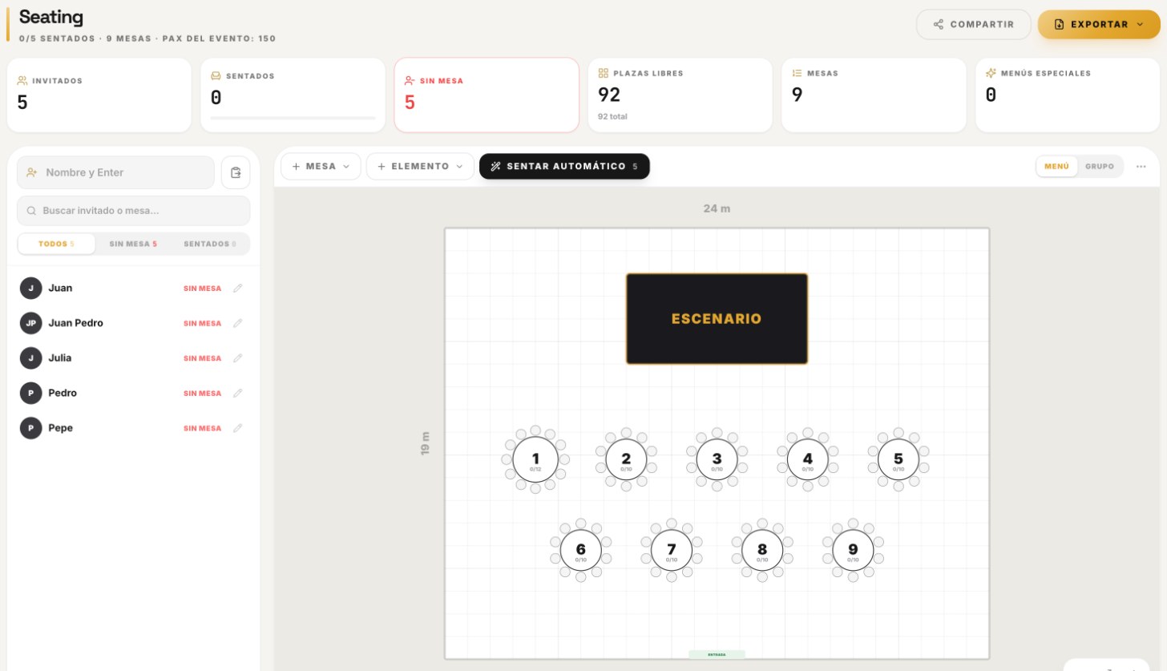Select the Escenario stage element
This screenshot has height=671, width=1167.
pyautogui.click(x=717, y=319)
